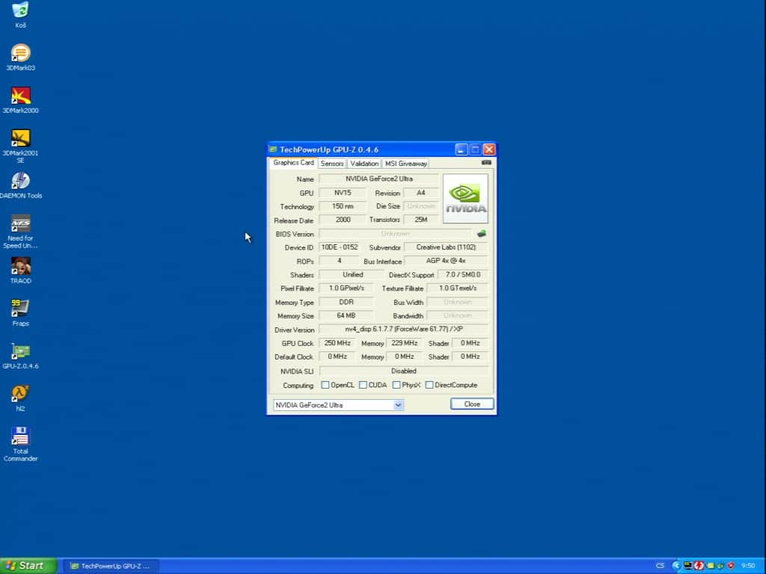Open the Windows Start menu
Viewport: 766px width, 574px height.
pos(28,566)
